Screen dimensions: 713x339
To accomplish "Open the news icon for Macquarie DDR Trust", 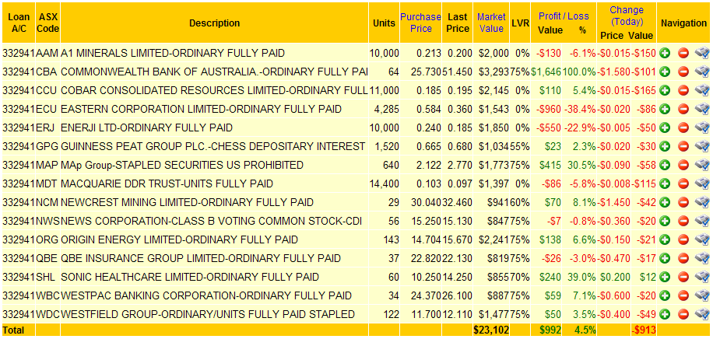I will click(703, 183).
